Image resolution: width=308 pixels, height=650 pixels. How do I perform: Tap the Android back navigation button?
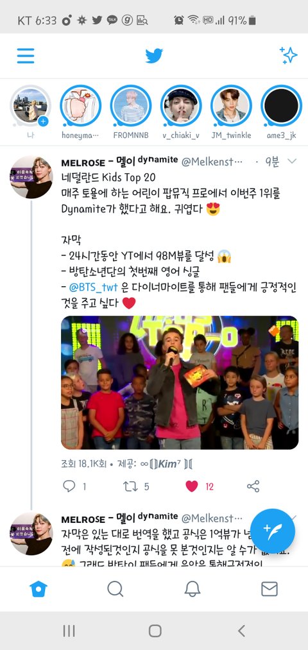pyautogui.click(x=242, y=631)
